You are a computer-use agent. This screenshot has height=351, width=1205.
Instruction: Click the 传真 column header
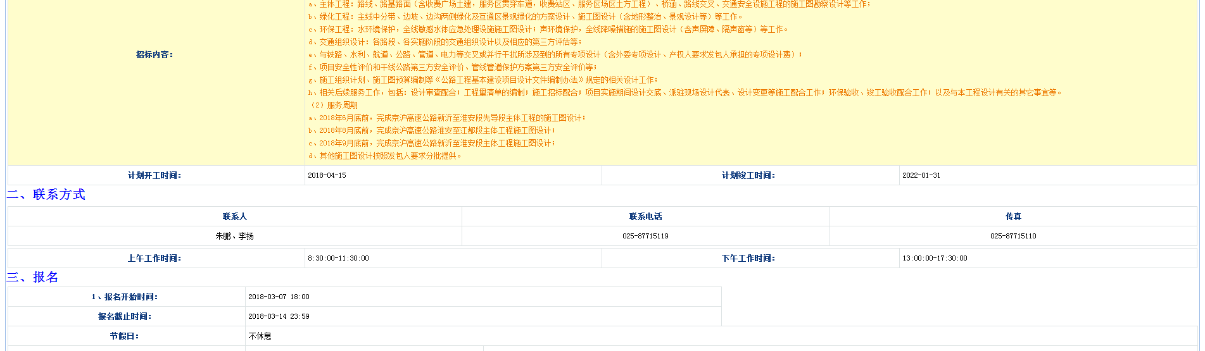pyautogui.click(x=1013, y=217)
